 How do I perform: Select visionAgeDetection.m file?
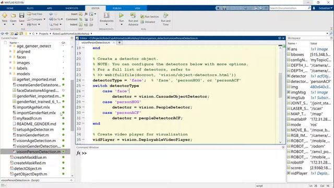tap(36, 140)
